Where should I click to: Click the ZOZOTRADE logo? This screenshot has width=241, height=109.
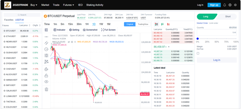pyautogui.click(x=8, y=5)
